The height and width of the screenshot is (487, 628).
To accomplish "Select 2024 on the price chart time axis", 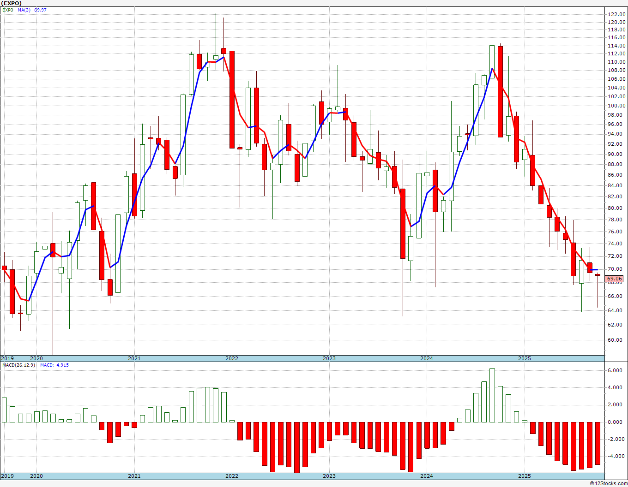I will pyautogui.click(x=426, y=358).
